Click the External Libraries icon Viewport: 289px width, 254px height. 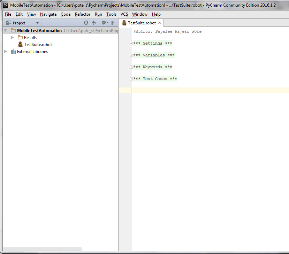pyautogui.click(x=13, y=52)
